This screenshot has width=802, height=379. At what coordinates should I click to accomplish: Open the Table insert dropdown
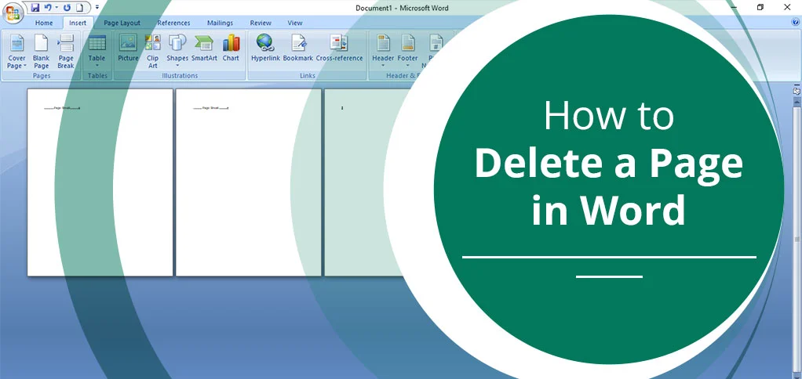97,51
